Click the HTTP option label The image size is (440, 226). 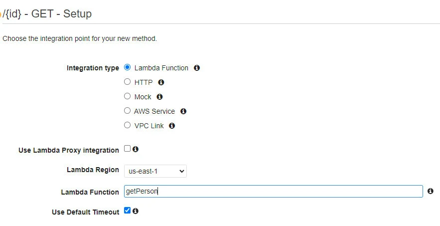(144, 82)
